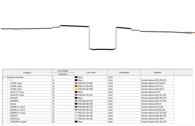The image size is (195, 126).
Task: Click the BORDILLO-Tipo1 blue color swatch
Action: click(x=76, y=107)
